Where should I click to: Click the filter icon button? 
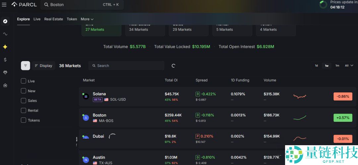pos(26,66)
